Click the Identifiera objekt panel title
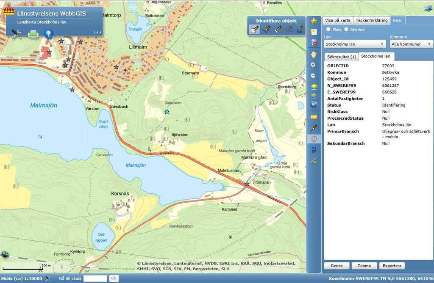434x283 pixels. pyautogui.click(x=276, y=21)
